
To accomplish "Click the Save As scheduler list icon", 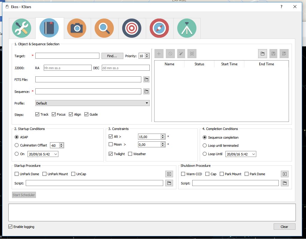I will coord(284,54).
